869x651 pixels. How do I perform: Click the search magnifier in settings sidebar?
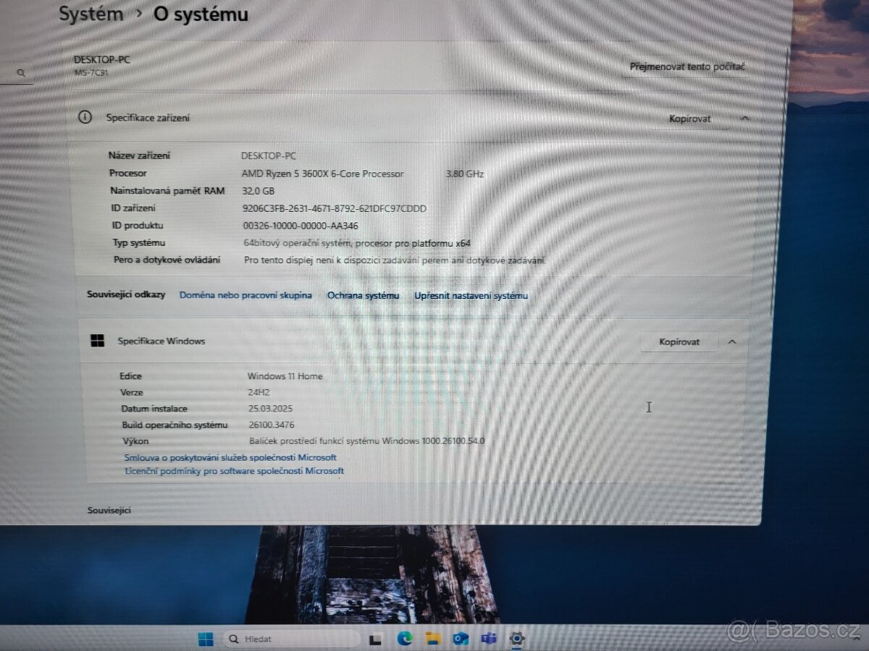click(x=21, y=72)
